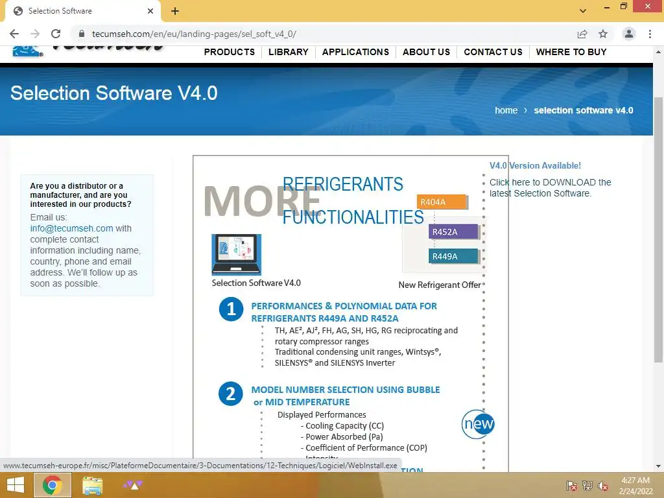Click 'New Refrigerant Offer' caption

coord(440,285)
